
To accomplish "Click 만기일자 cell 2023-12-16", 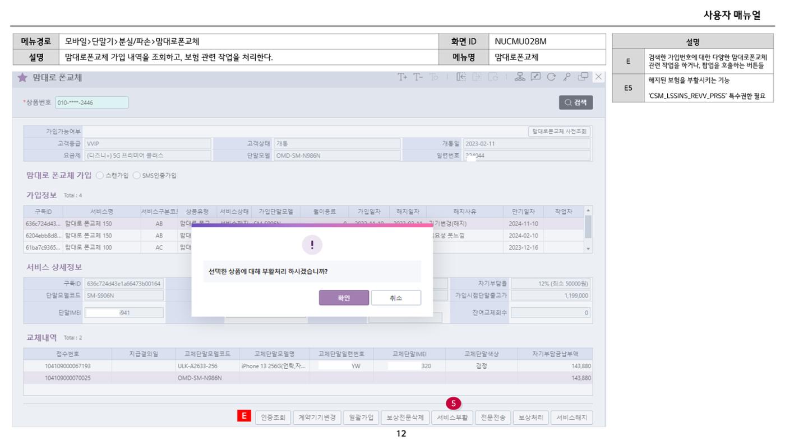I will (x=523, y=247).
